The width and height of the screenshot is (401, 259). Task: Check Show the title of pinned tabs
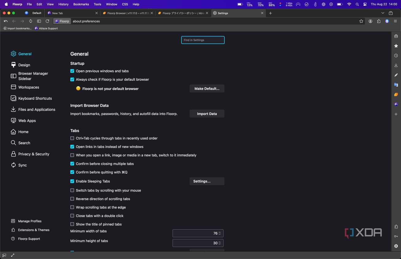point(72,224)
